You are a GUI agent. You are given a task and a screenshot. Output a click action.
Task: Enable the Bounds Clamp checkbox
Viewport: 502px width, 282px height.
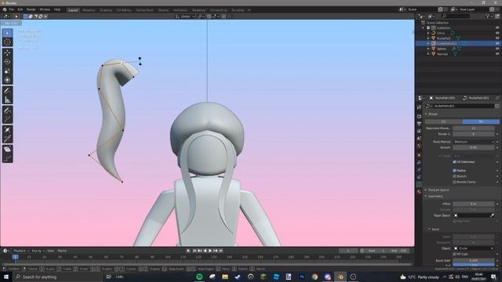tap(454, 182)
